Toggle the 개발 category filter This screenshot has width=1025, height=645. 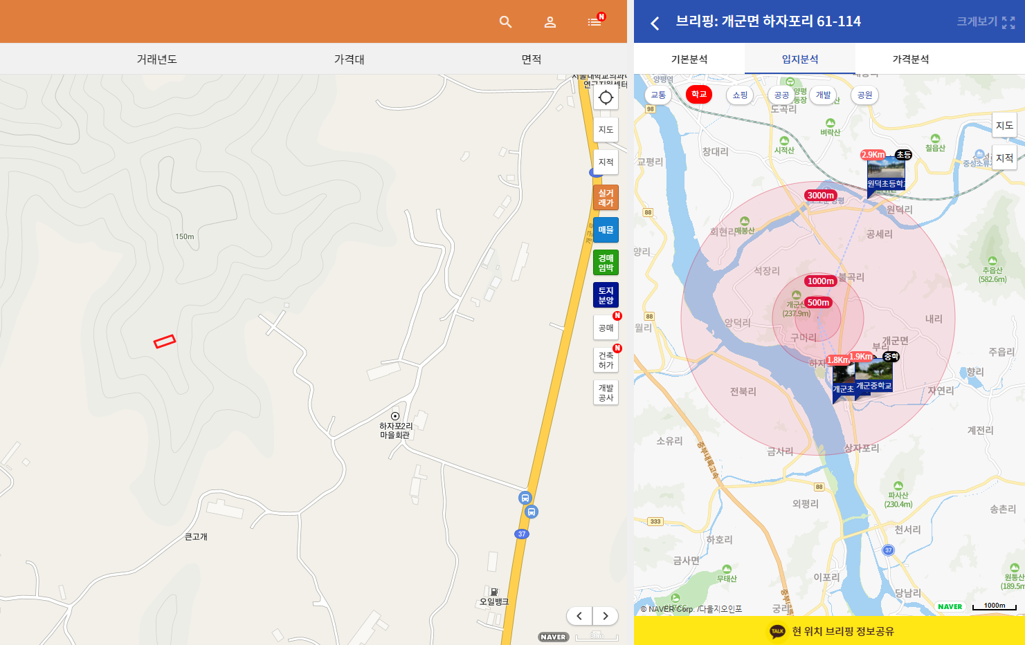pyautogui.click(x=823, y=95)
